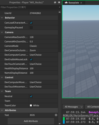Click the AutoSaves path line in output

(81, 115)
